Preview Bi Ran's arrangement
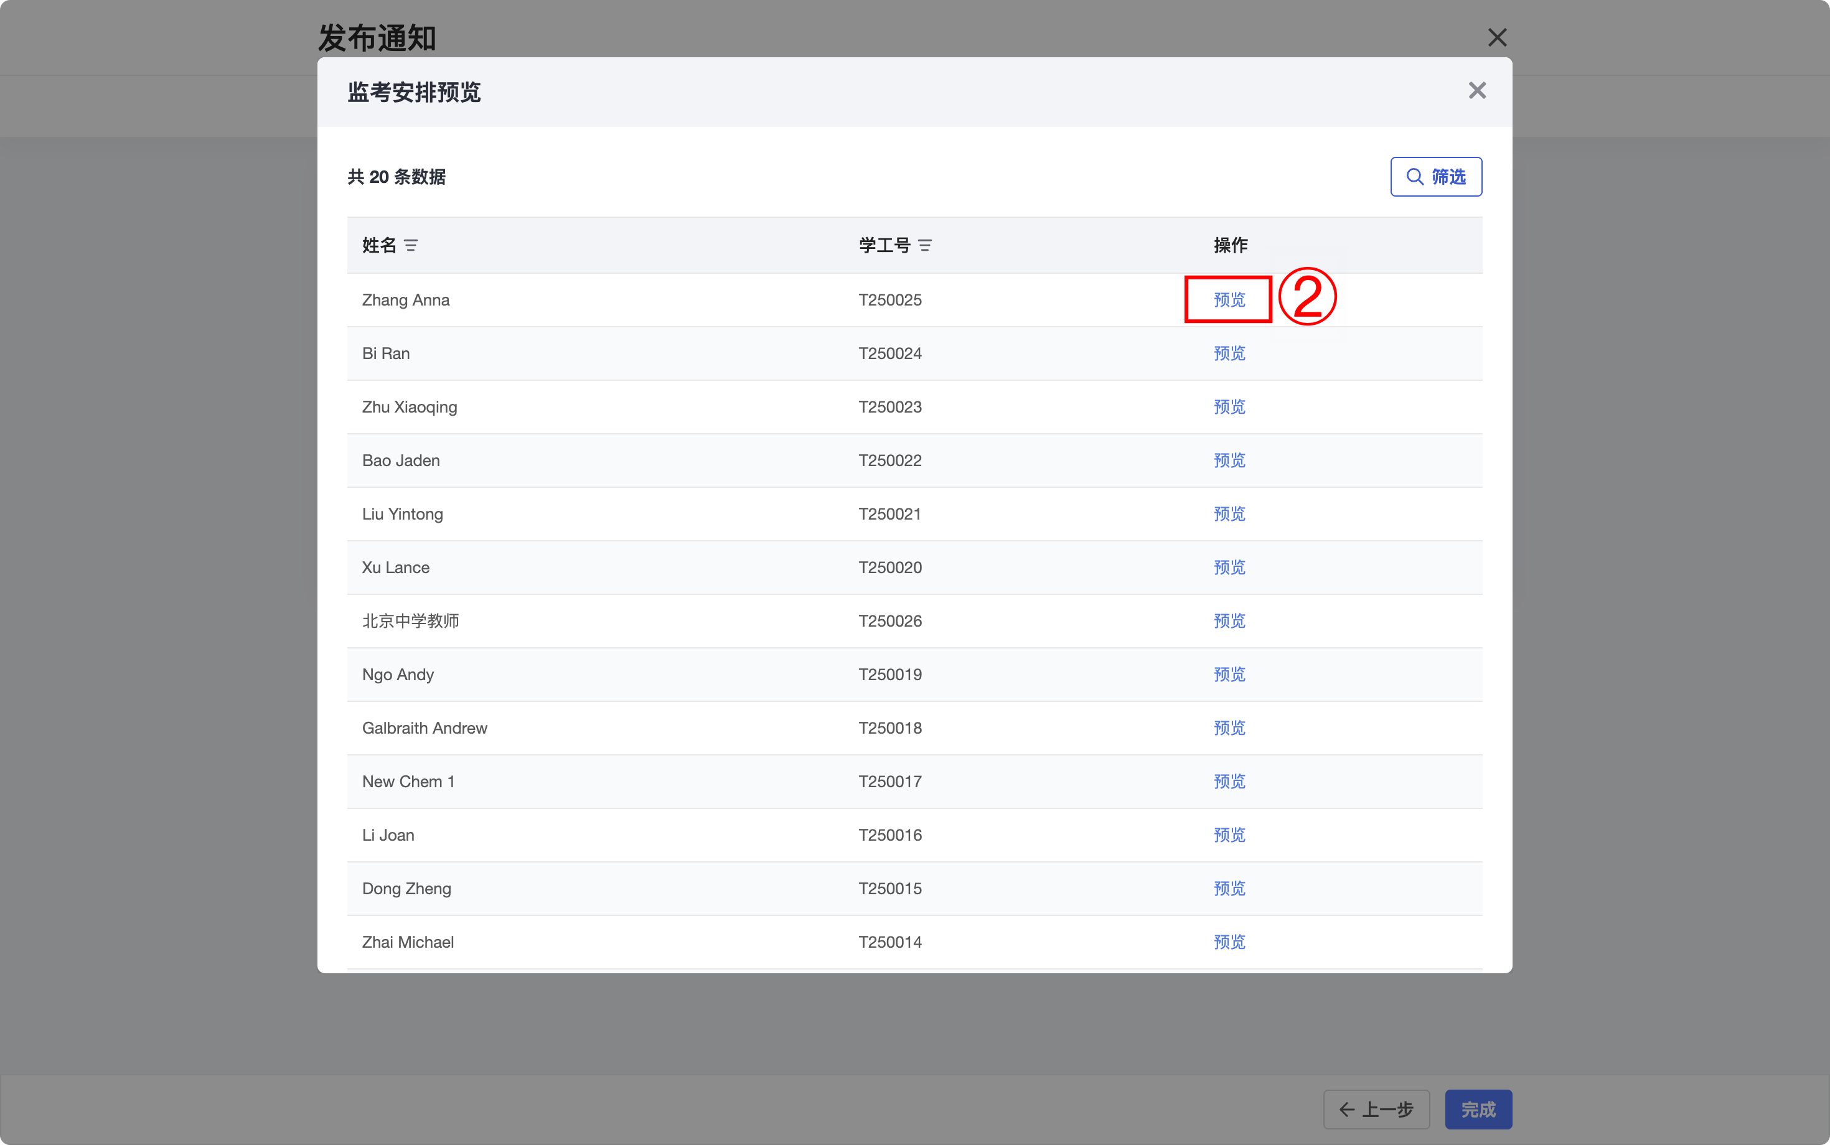The width and height of the screenshot is (1830, 1145). tap(1229, 353)
